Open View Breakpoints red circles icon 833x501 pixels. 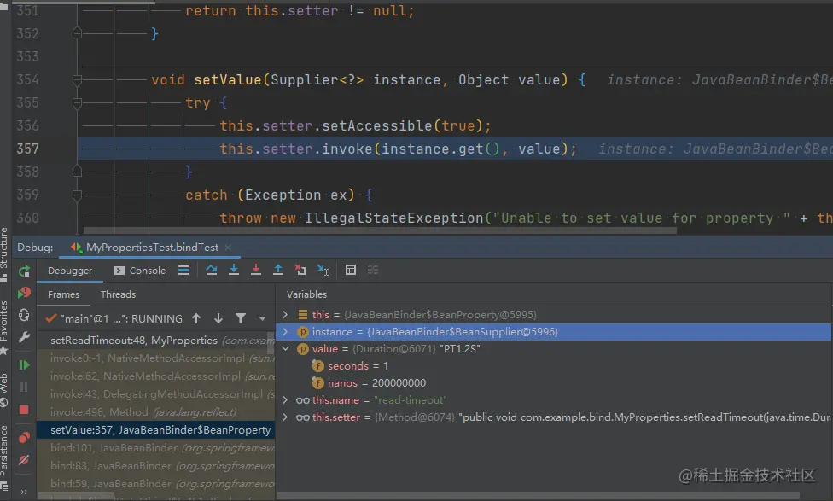click(24, 437)
